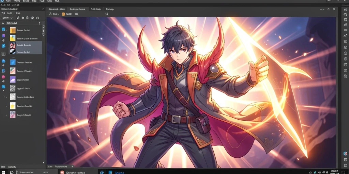Open the dropdown chevron in the left panel toolbar
349x174 pixels.
11,18
